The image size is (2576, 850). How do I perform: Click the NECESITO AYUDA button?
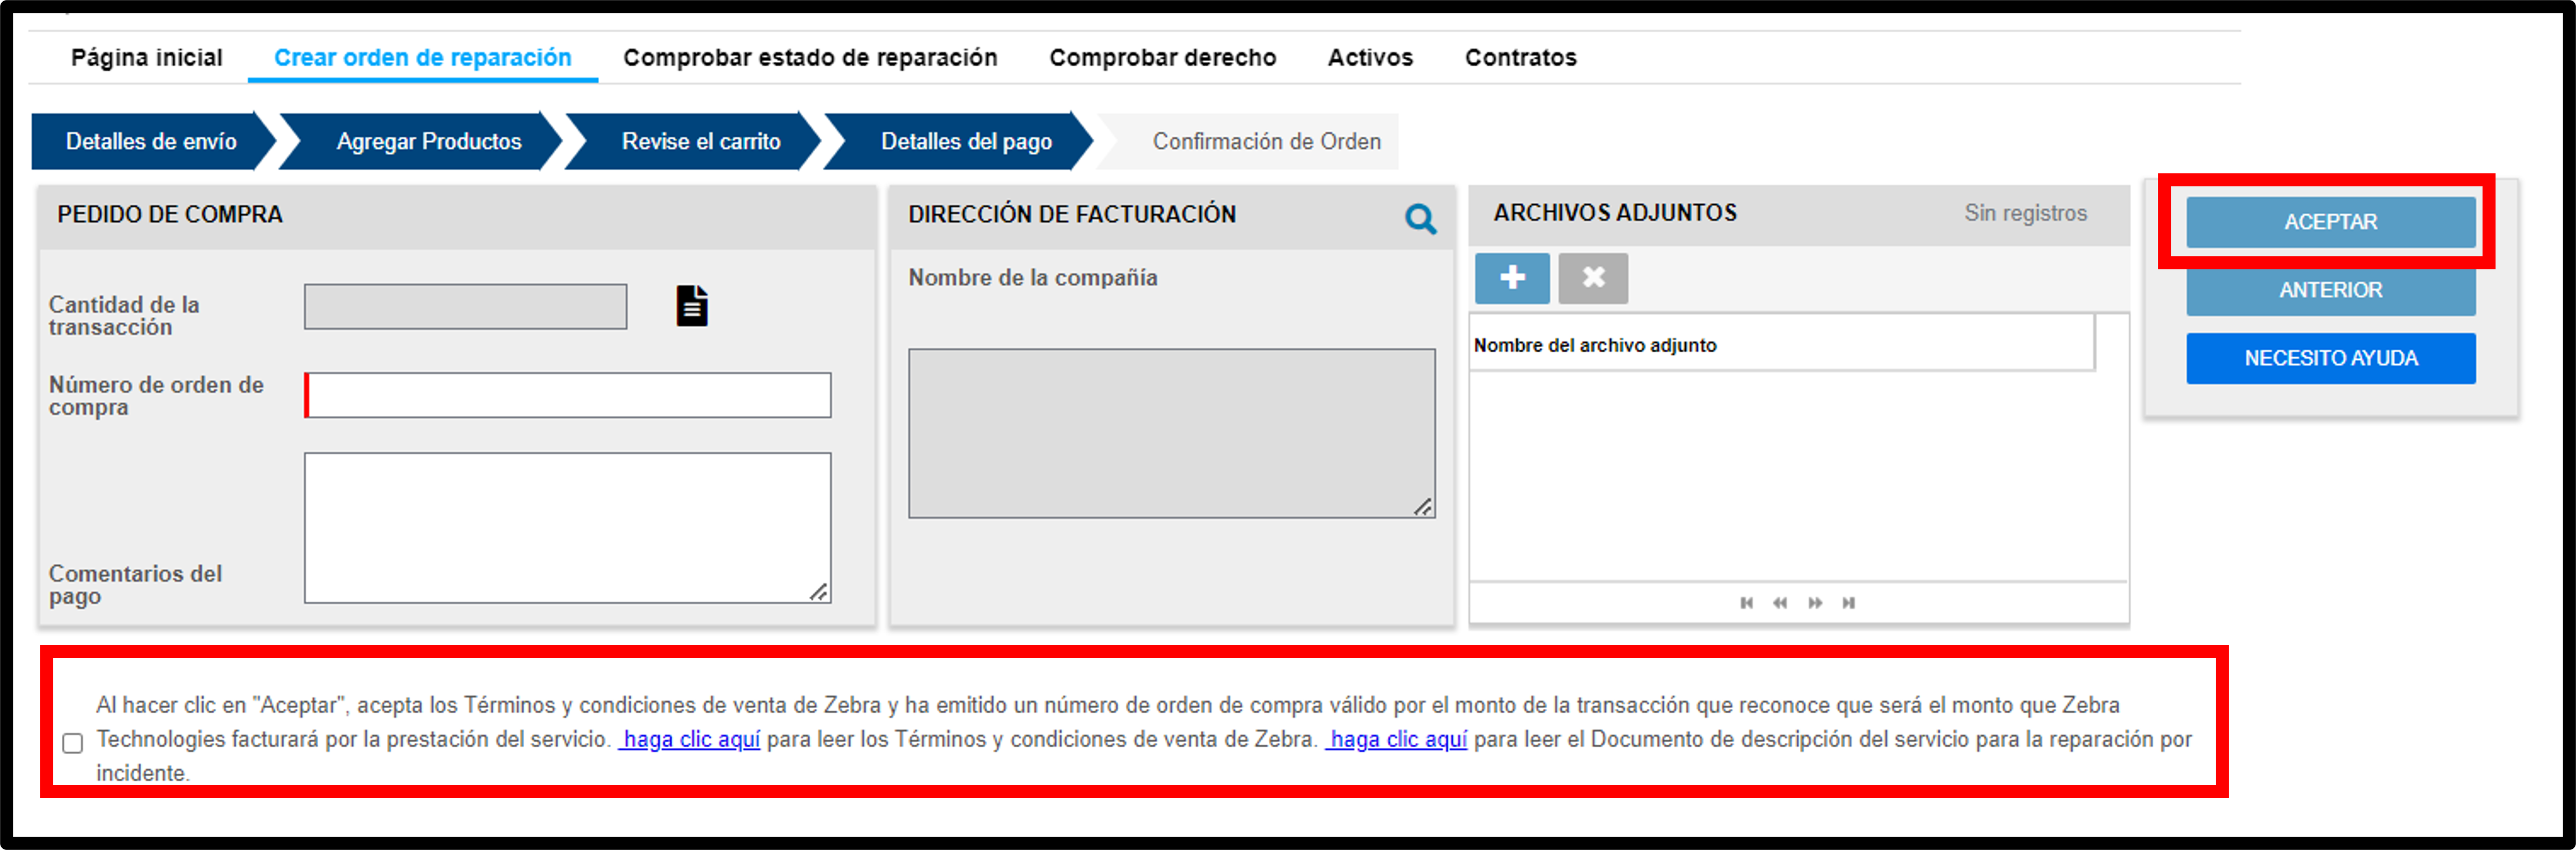2330,358
